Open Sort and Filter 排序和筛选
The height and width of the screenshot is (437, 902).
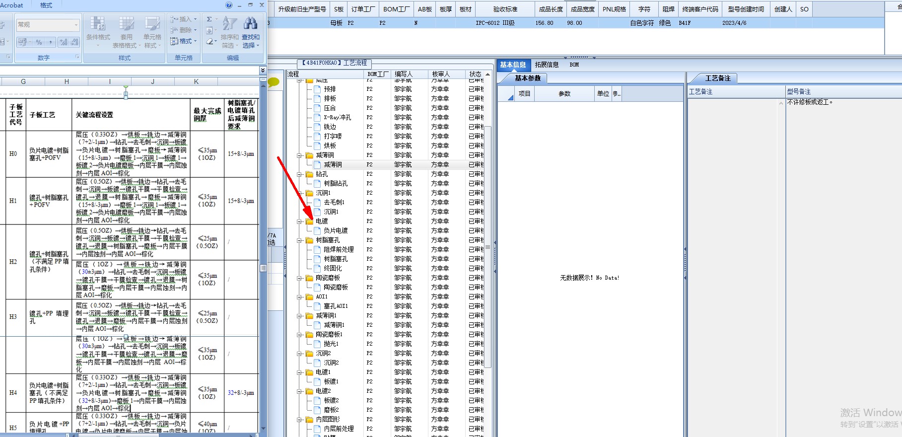click(x=230, y=32)
